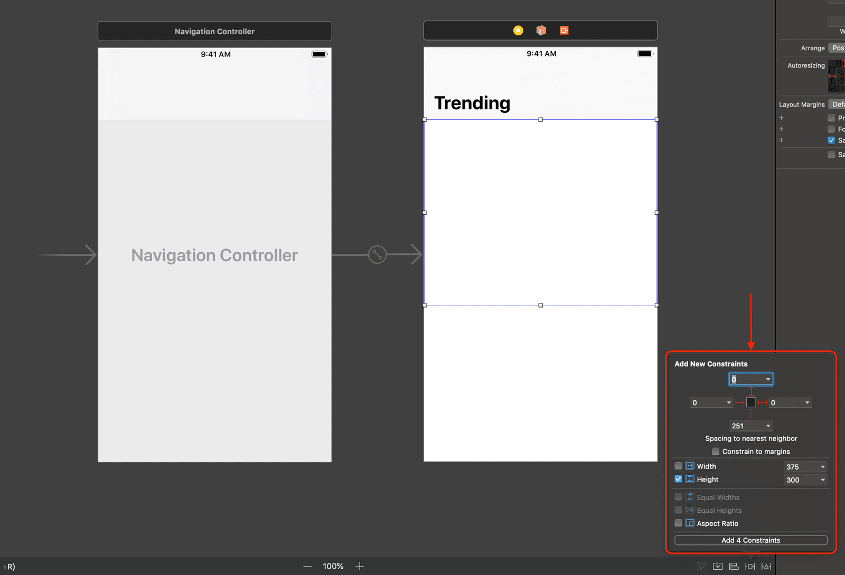Screen dimensions: 845x575
Task: Enable the Aspect Ratio checkbox
Action: coord(678,523)
